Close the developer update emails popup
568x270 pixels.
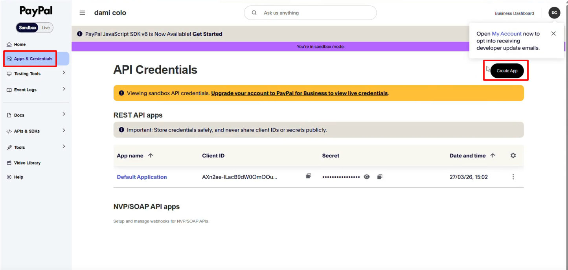(x=553, y=34)
